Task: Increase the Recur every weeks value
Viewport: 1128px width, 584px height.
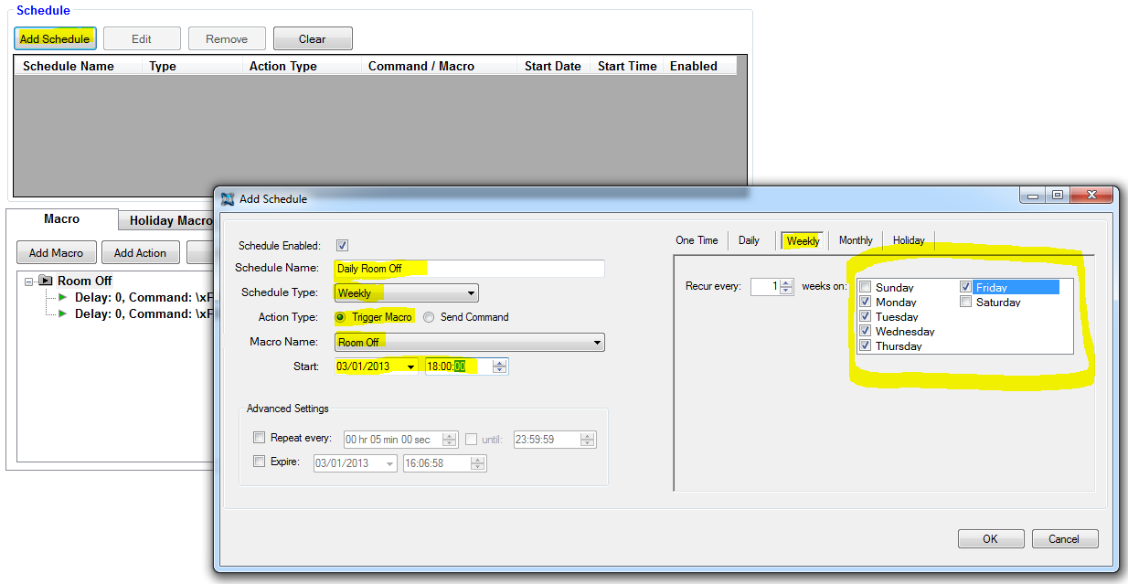Action: 786,282
